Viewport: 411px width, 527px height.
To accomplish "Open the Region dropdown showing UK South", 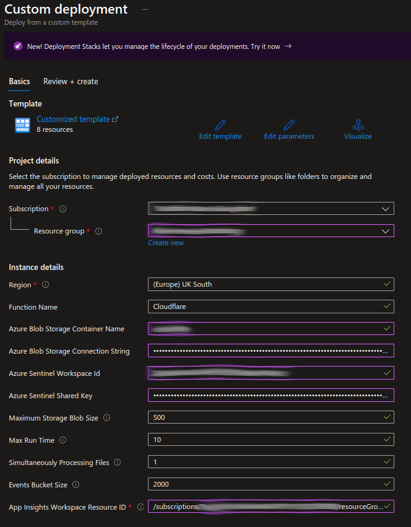I will [271, 284].
